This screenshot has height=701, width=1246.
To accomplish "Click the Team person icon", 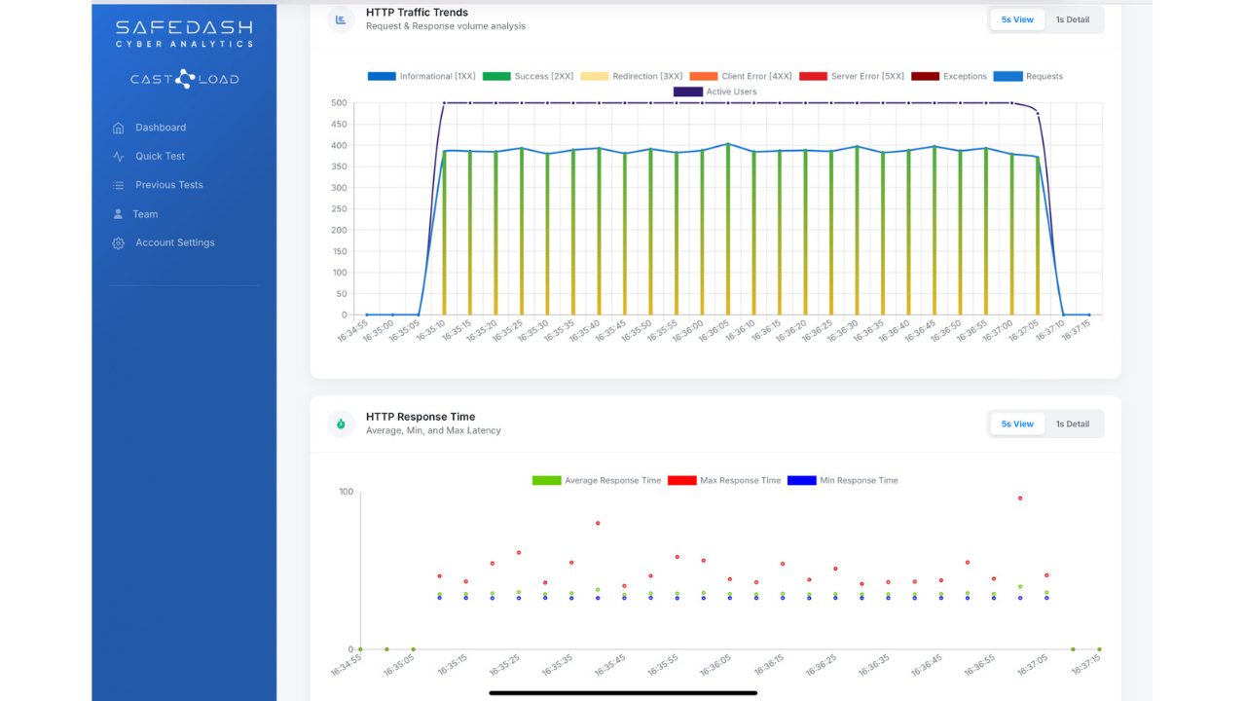I will click(118, 214).
